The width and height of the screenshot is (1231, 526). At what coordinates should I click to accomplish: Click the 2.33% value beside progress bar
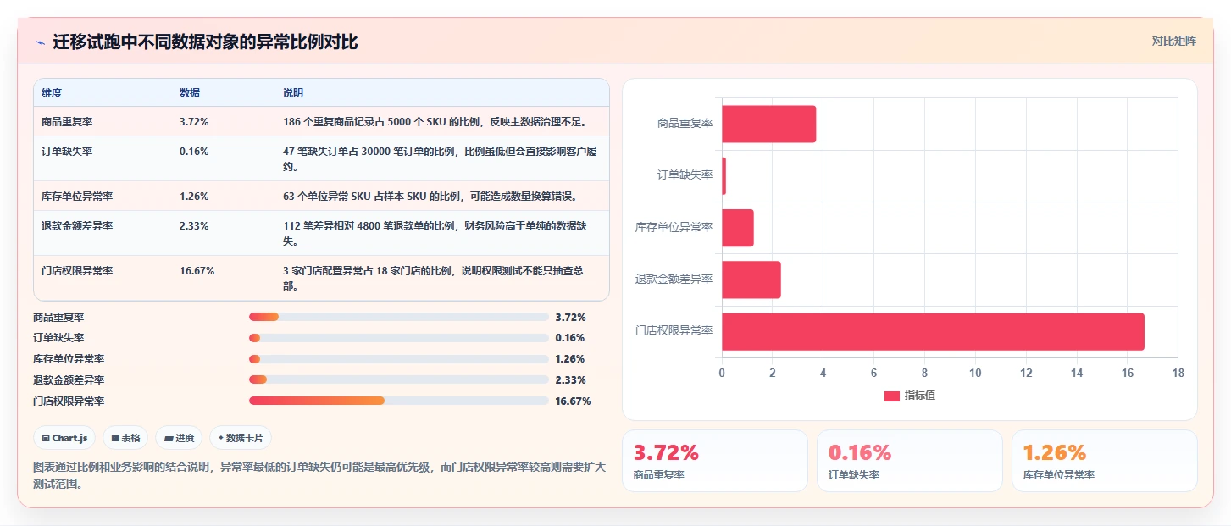click(x=570, y=380)
